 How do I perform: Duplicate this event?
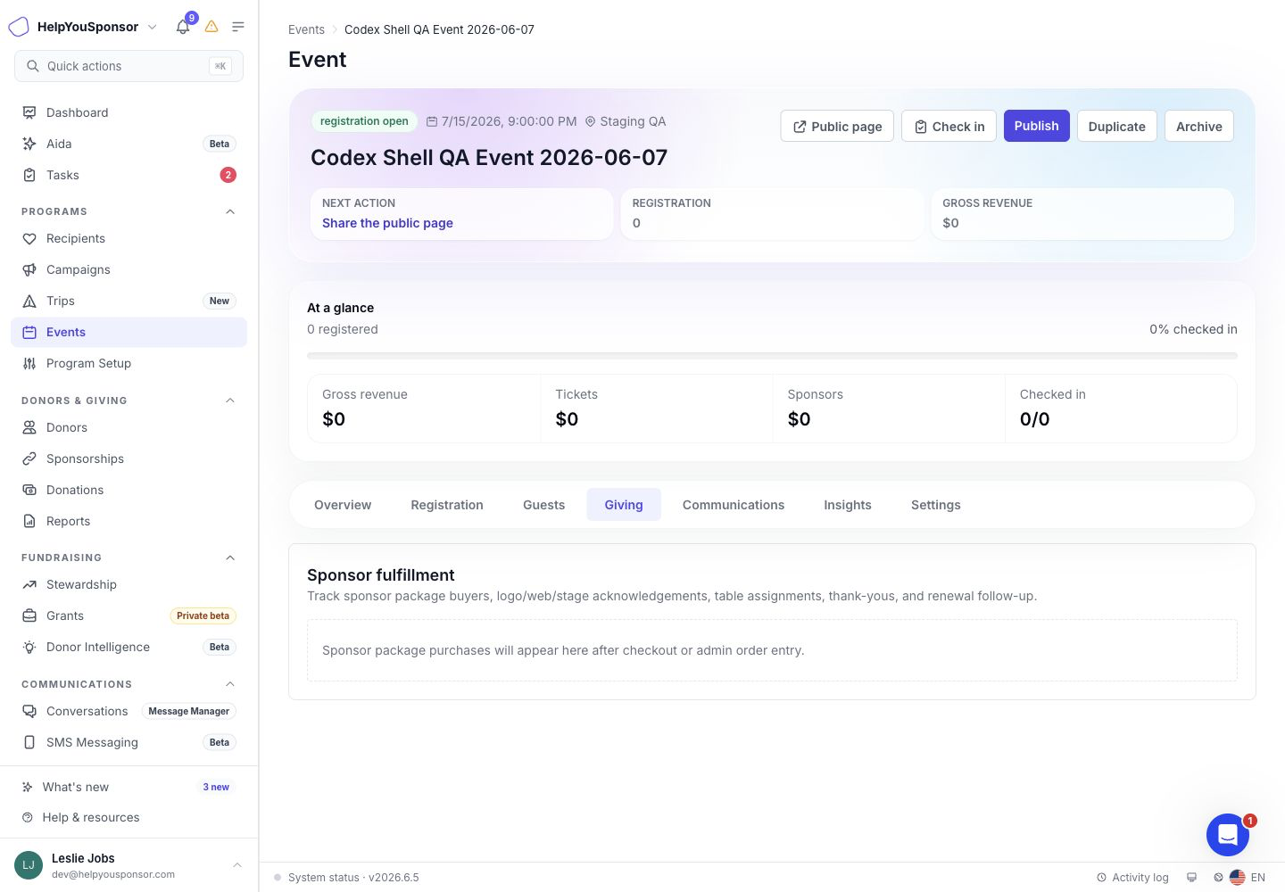(x=1117, y=126)
